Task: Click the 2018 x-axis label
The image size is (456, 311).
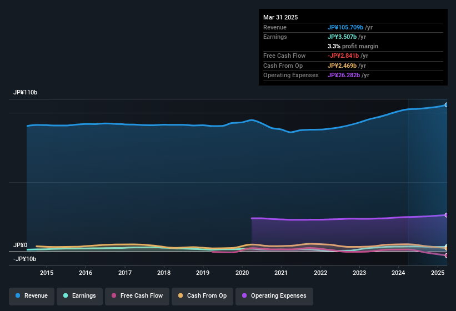Action: click(x=164, y=273)
